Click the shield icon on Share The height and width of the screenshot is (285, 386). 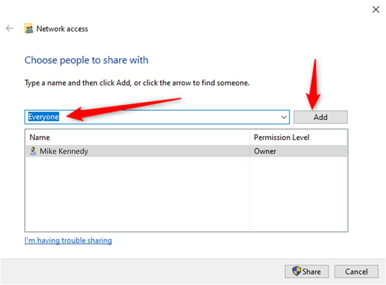click(x=297, y=271)
